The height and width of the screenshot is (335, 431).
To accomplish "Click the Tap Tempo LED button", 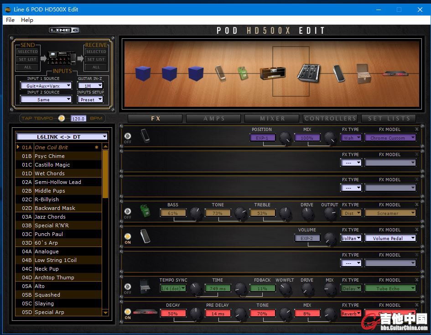I will 61,118.
